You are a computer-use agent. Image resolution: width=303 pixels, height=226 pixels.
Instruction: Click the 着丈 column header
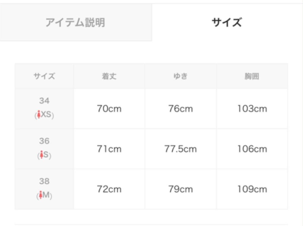pyautogui.click(x=109, y=76)
